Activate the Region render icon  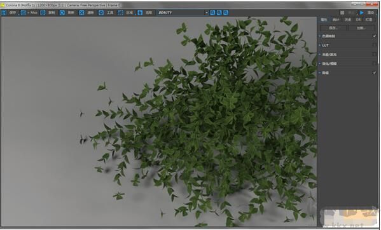120,13
